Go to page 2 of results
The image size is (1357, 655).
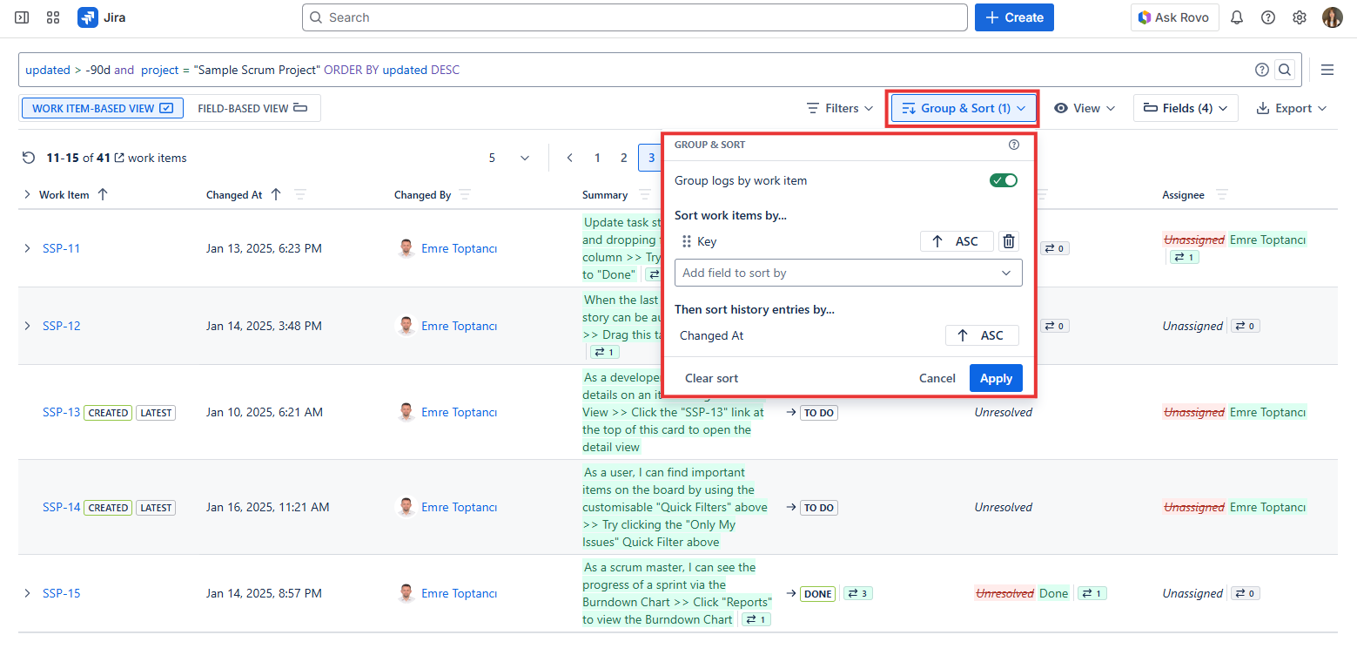(x=623, y=158)
